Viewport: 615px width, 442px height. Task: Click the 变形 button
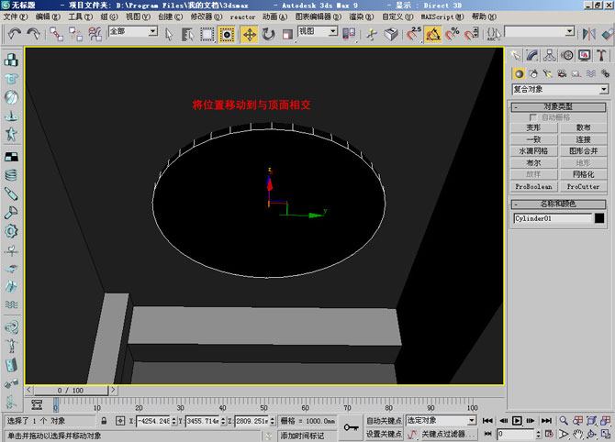[534, 128]
